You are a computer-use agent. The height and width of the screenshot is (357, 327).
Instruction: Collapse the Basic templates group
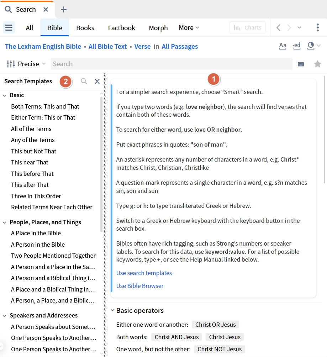pos(4,95)
